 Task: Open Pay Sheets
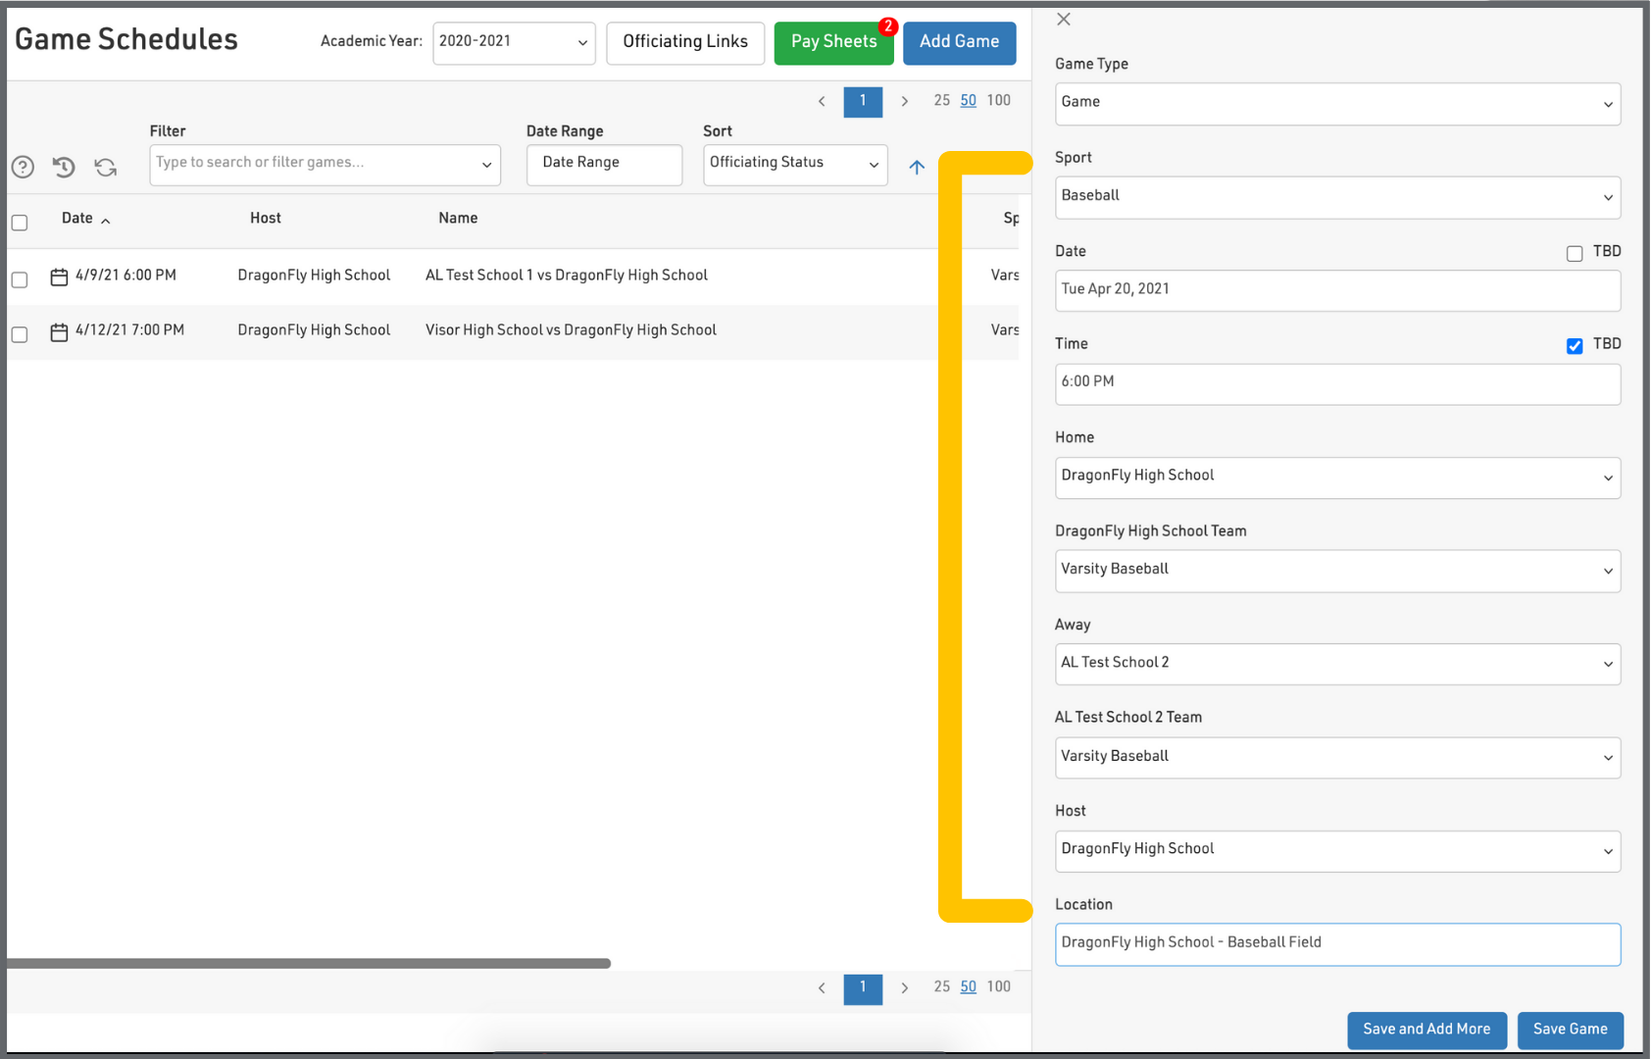(833, 42)
